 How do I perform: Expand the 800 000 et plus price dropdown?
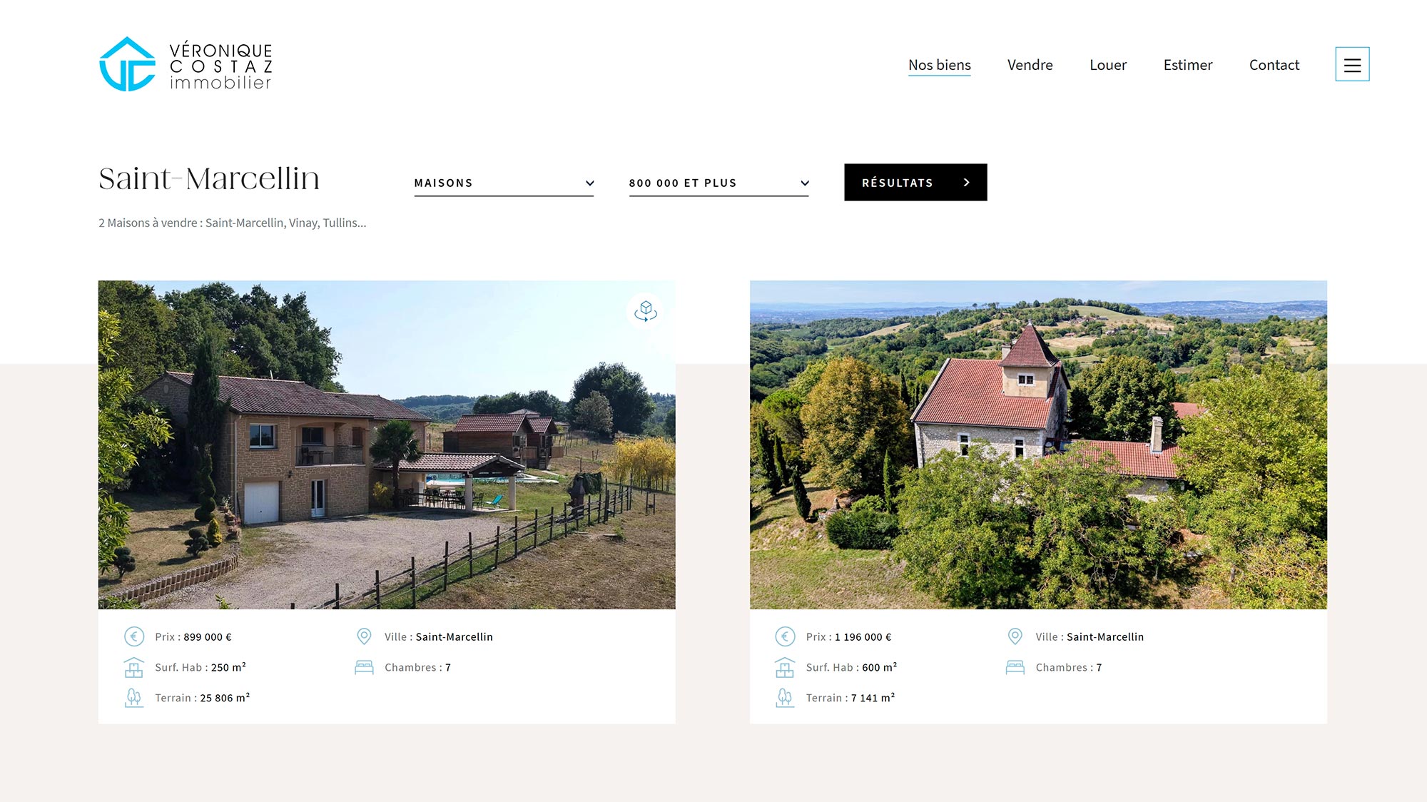coord(718,183)
